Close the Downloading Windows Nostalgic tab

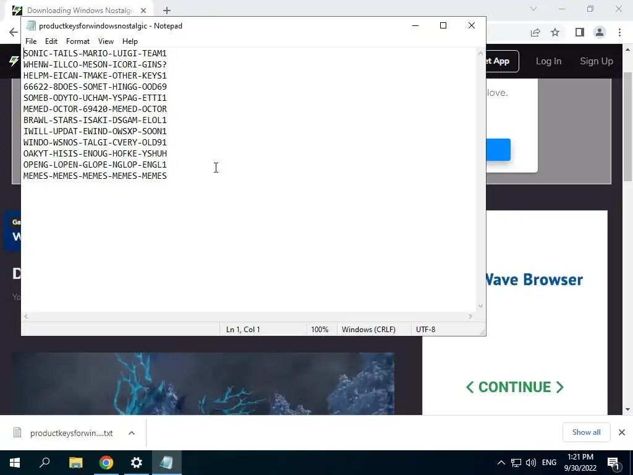point(143,11)
